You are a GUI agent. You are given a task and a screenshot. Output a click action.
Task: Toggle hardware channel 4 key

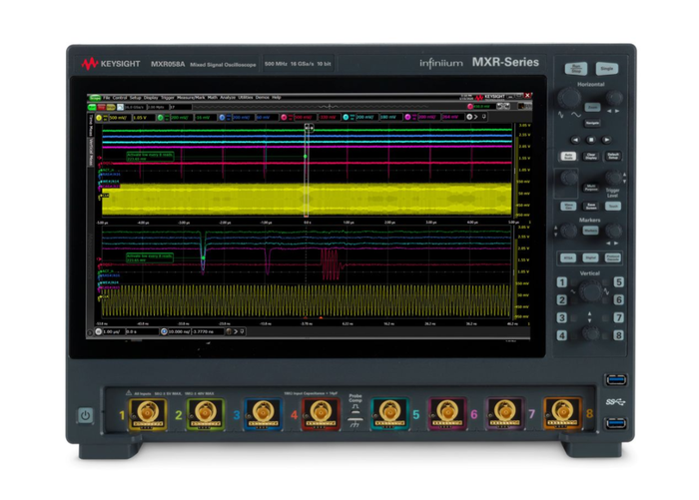(561, 335)
